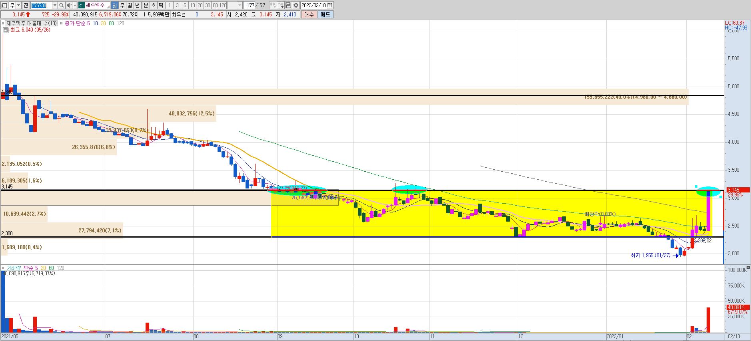The height and width of the screenshot is (341, 751).
Task: Select interval button 30
Action: tap(208, 5)
